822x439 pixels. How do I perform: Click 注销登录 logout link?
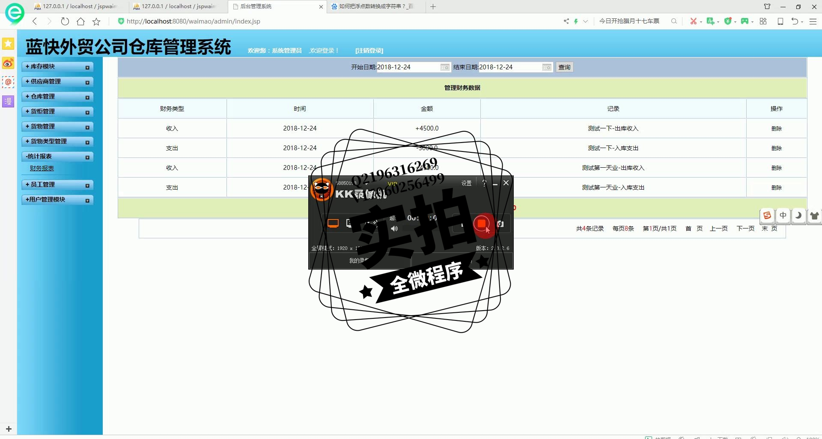(x=369, y=50)
